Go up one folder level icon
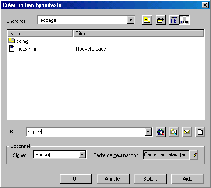Viewport: 211px width, 188px height. [147, 20]
